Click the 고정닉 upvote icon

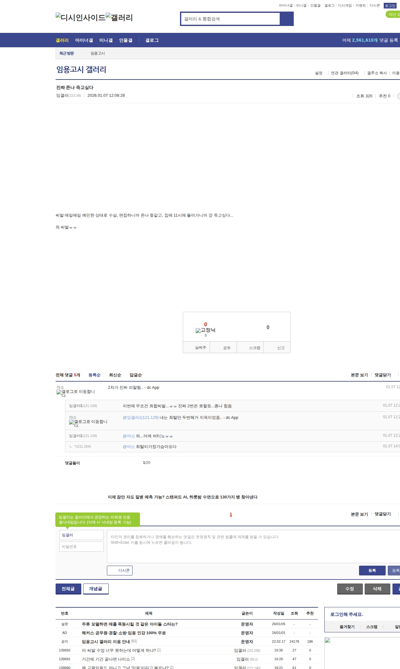pos(205,330)
